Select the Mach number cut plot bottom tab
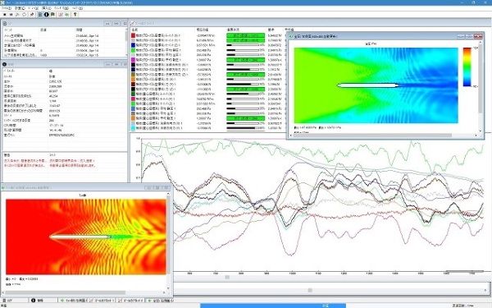 pyautogui.click(x=73, y=301)
